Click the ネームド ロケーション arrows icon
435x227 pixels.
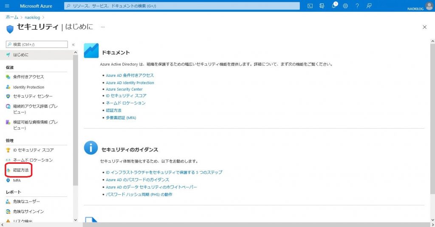8,160
